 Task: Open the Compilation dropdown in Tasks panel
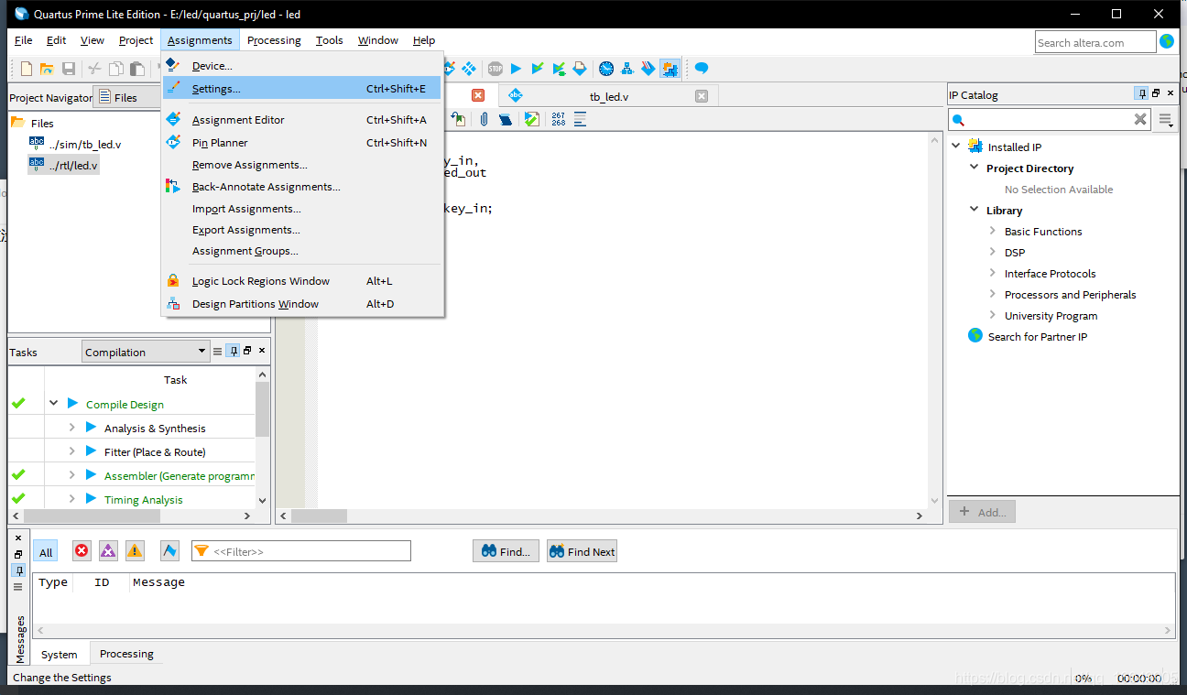147,352
